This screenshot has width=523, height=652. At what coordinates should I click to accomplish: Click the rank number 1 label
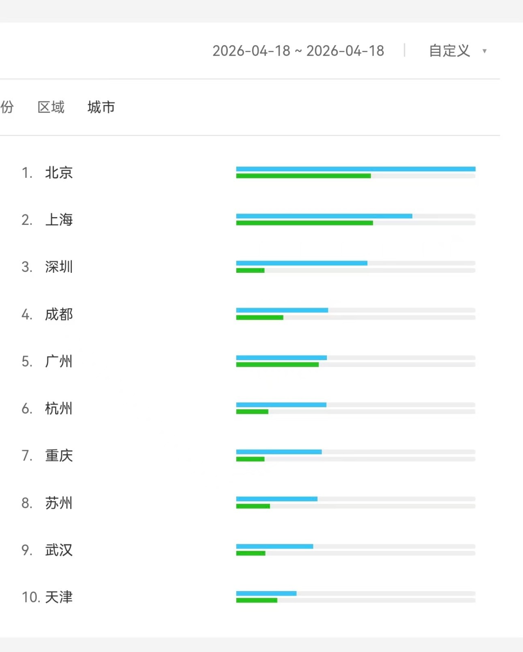click(27, 173)
